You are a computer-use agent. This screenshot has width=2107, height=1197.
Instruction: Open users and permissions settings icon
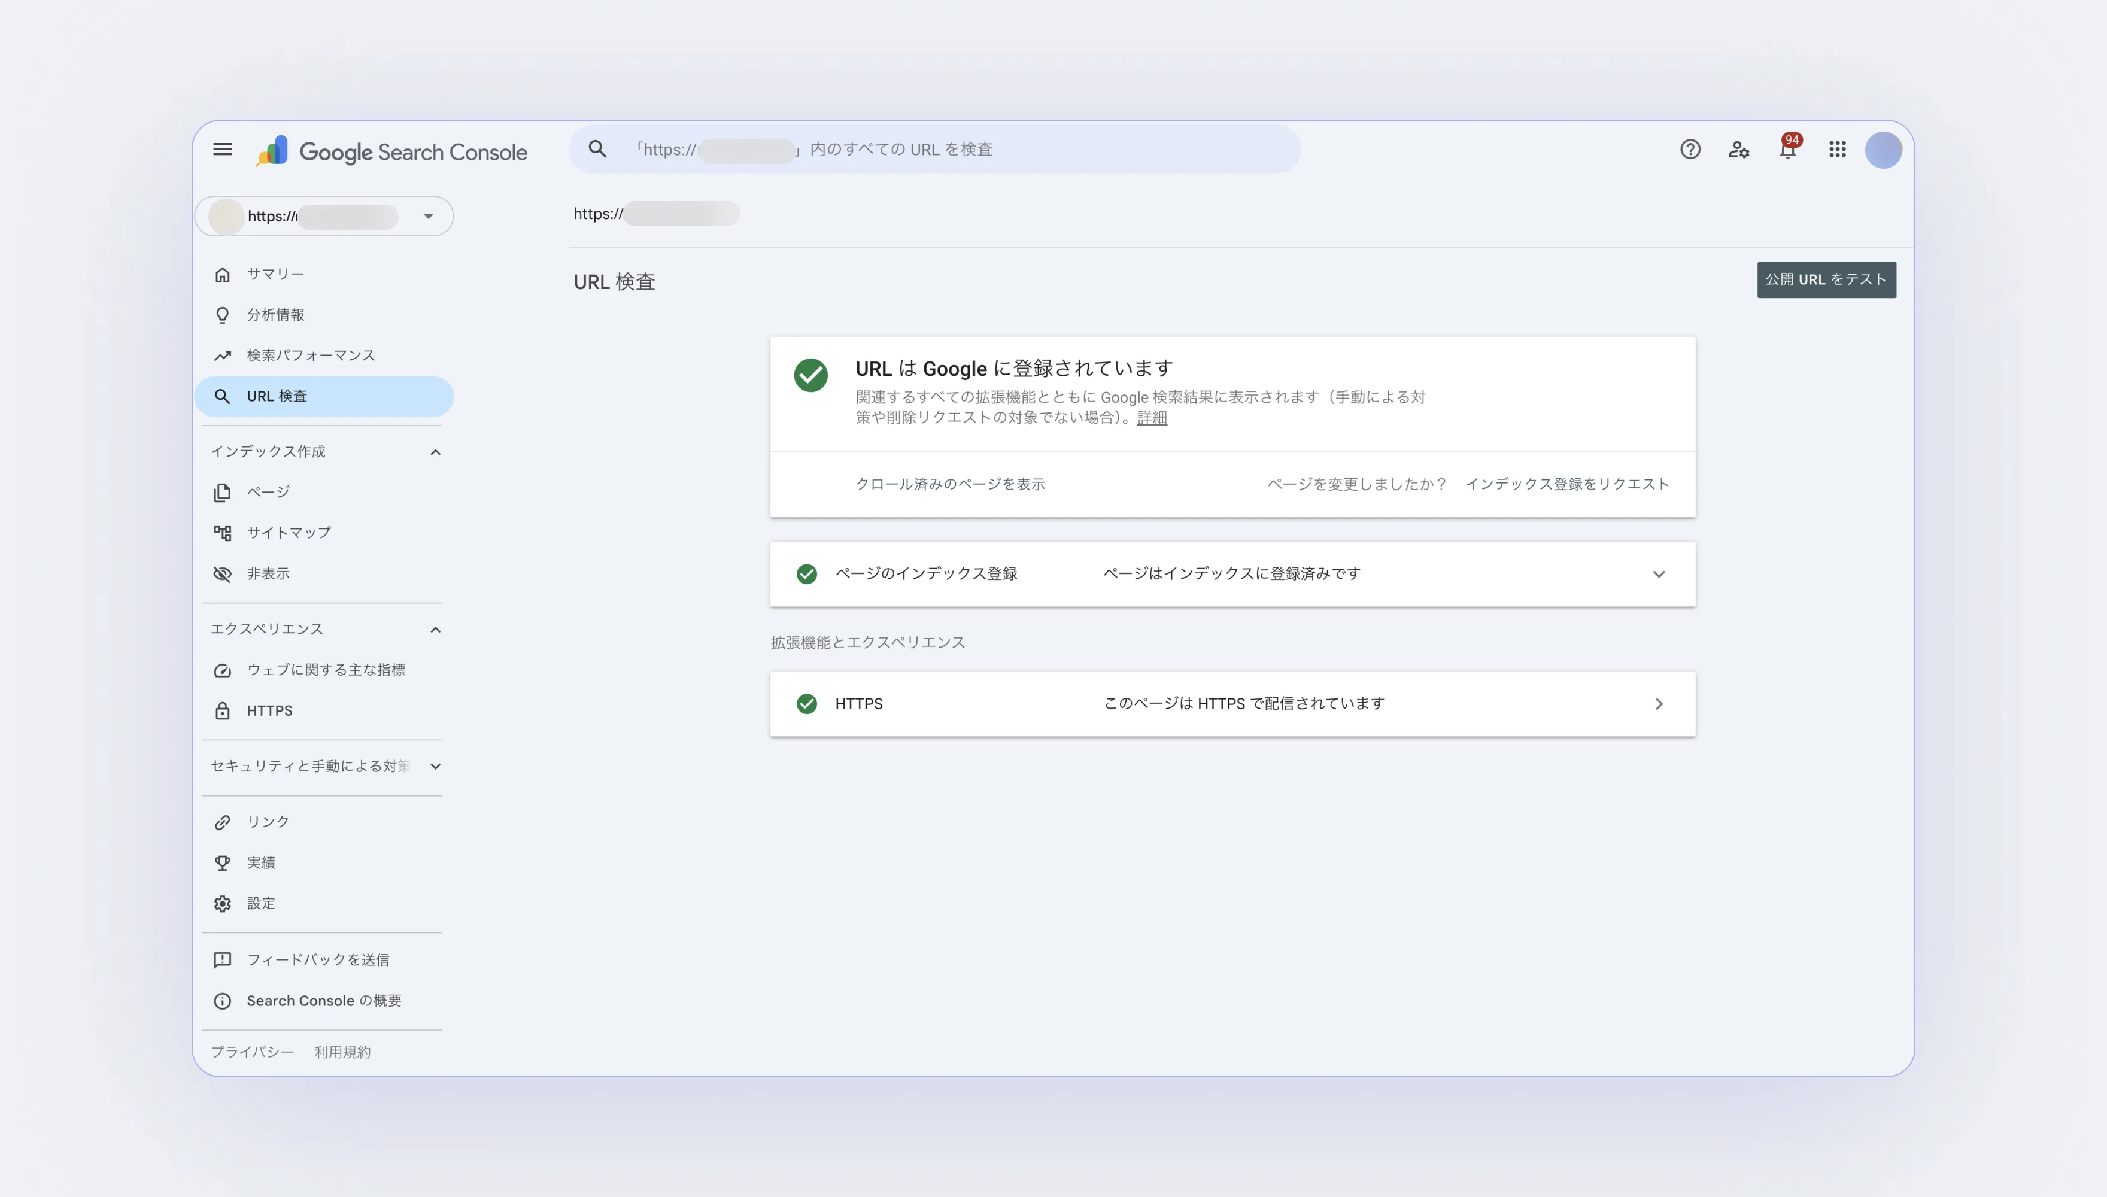[1739, 150]
